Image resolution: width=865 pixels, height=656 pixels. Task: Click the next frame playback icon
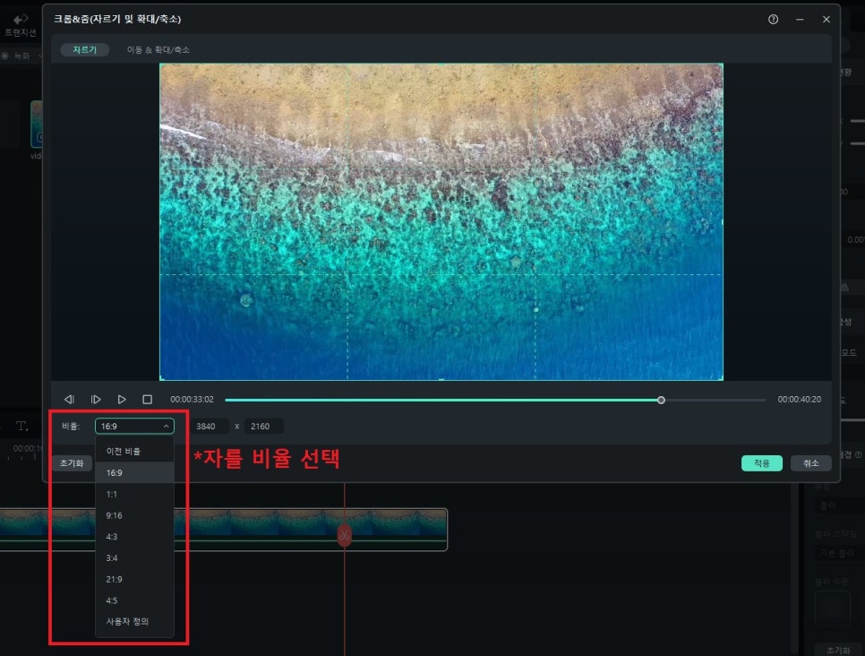click(x=96, y=400)
